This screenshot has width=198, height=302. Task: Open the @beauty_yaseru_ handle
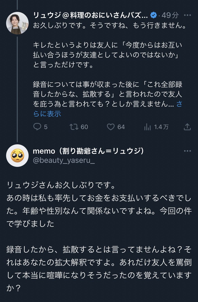click(x=64, y=161)
